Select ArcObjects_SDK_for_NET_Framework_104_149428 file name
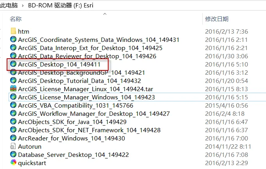The image size is (266, 169). click(x=89, y=130)
